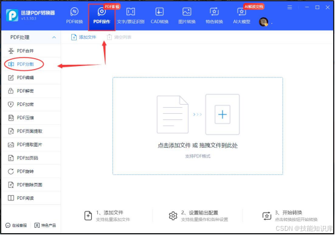Click the 清空列表 button
The image size is (335, 235).
119,37
